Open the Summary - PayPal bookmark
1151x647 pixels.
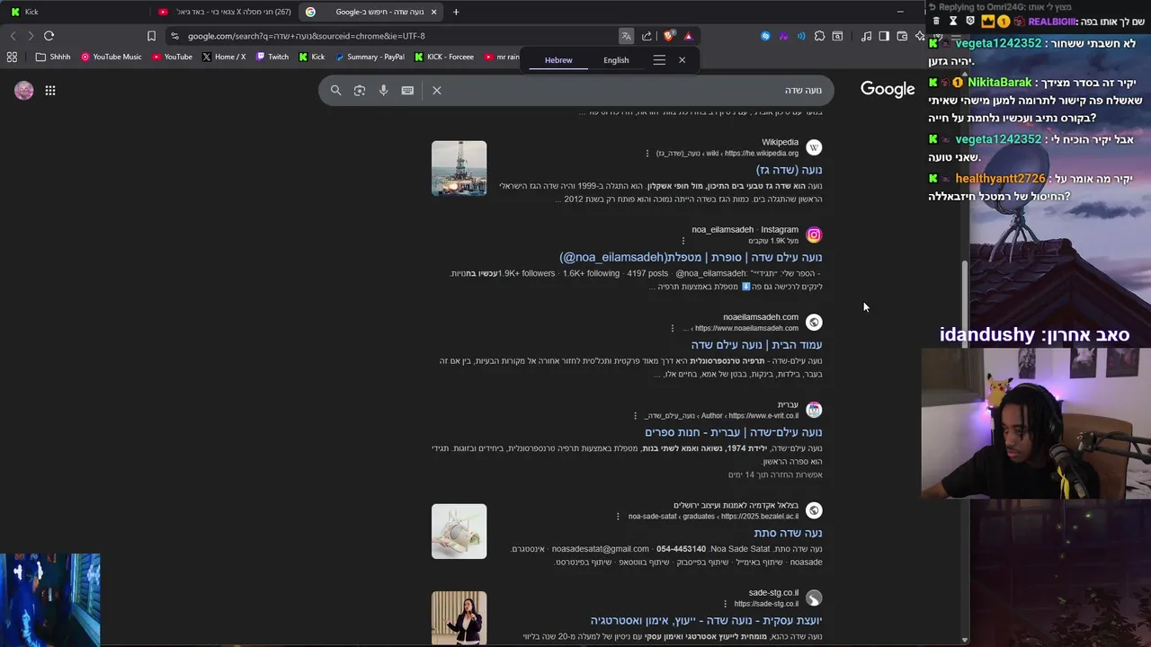(369, 57)
